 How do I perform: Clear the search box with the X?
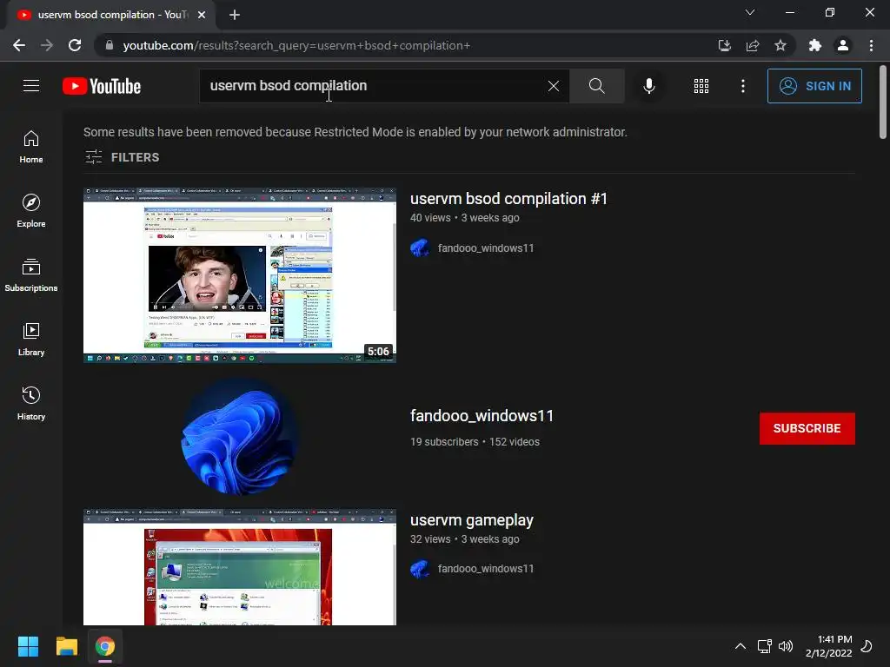554,86
